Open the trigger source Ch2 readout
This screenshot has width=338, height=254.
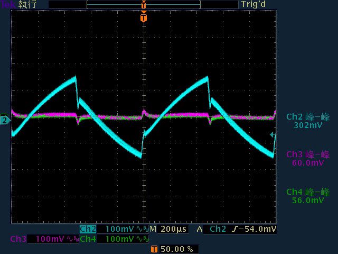218,229
